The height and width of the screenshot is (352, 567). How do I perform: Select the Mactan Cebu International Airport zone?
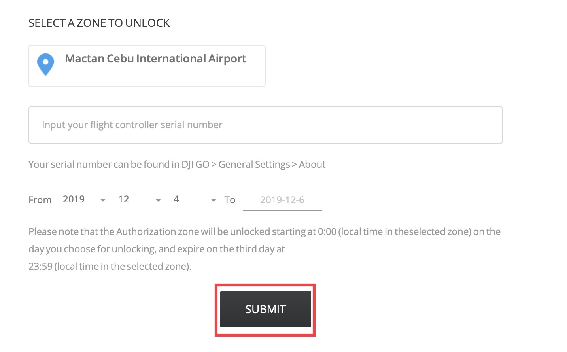click(155, 59)
